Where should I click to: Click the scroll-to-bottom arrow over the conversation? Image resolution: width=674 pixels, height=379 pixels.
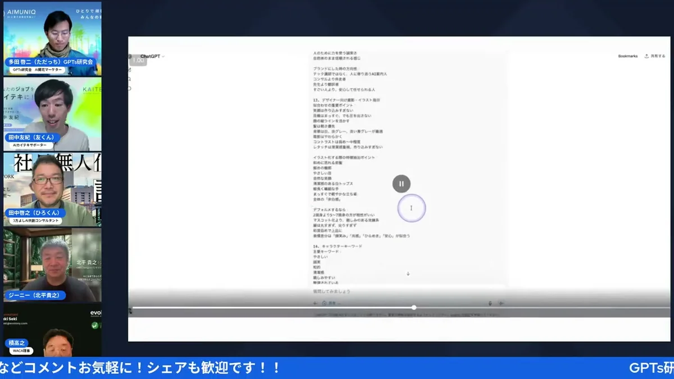coord(408,273)
